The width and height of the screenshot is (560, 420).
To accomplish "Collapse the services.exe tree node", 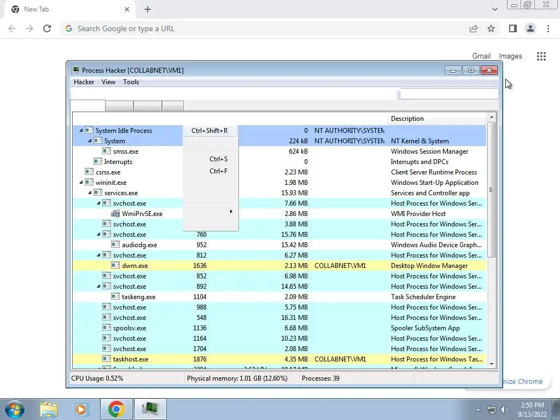I will pyautogui.click(x=90, y=192).
